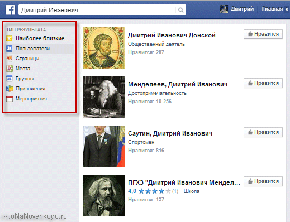This screenshot has height=222, width=290.
Task: Like the Менделеев, Дмитрий Иванович page
Action: point(263,83)
